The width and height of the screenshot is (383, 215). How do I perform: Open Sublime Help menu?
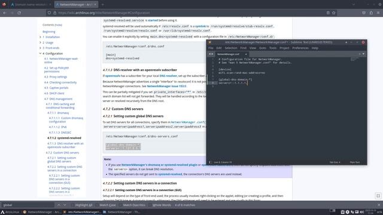(x=315, y=48)
